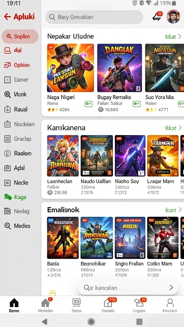Click the Nockiian calendar icon
This screenshot has height=327, width=184.
click(x=7, y=124)
